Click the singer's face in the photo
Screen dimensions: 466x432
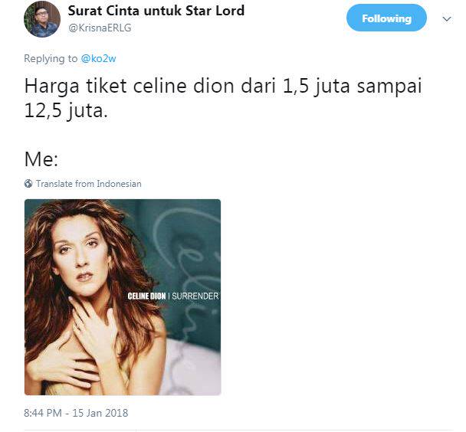point(79,254)
